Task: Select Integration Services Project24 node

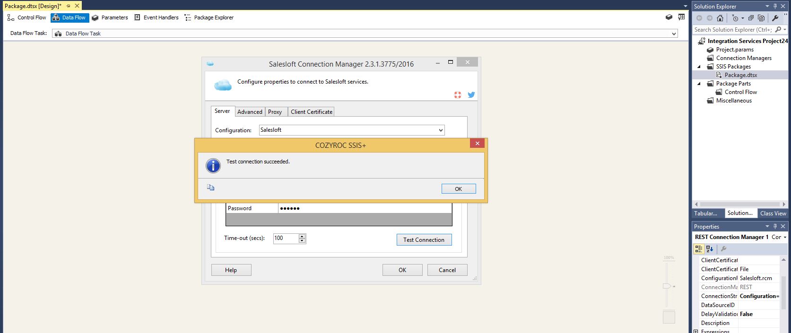Action: 748,41
